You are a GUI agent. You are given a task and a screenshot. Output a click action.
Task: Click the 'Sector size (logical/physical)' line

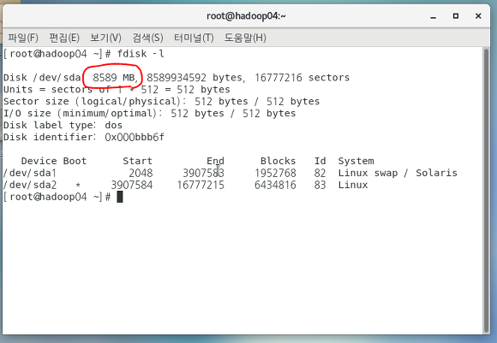click(x=161, y=102)
